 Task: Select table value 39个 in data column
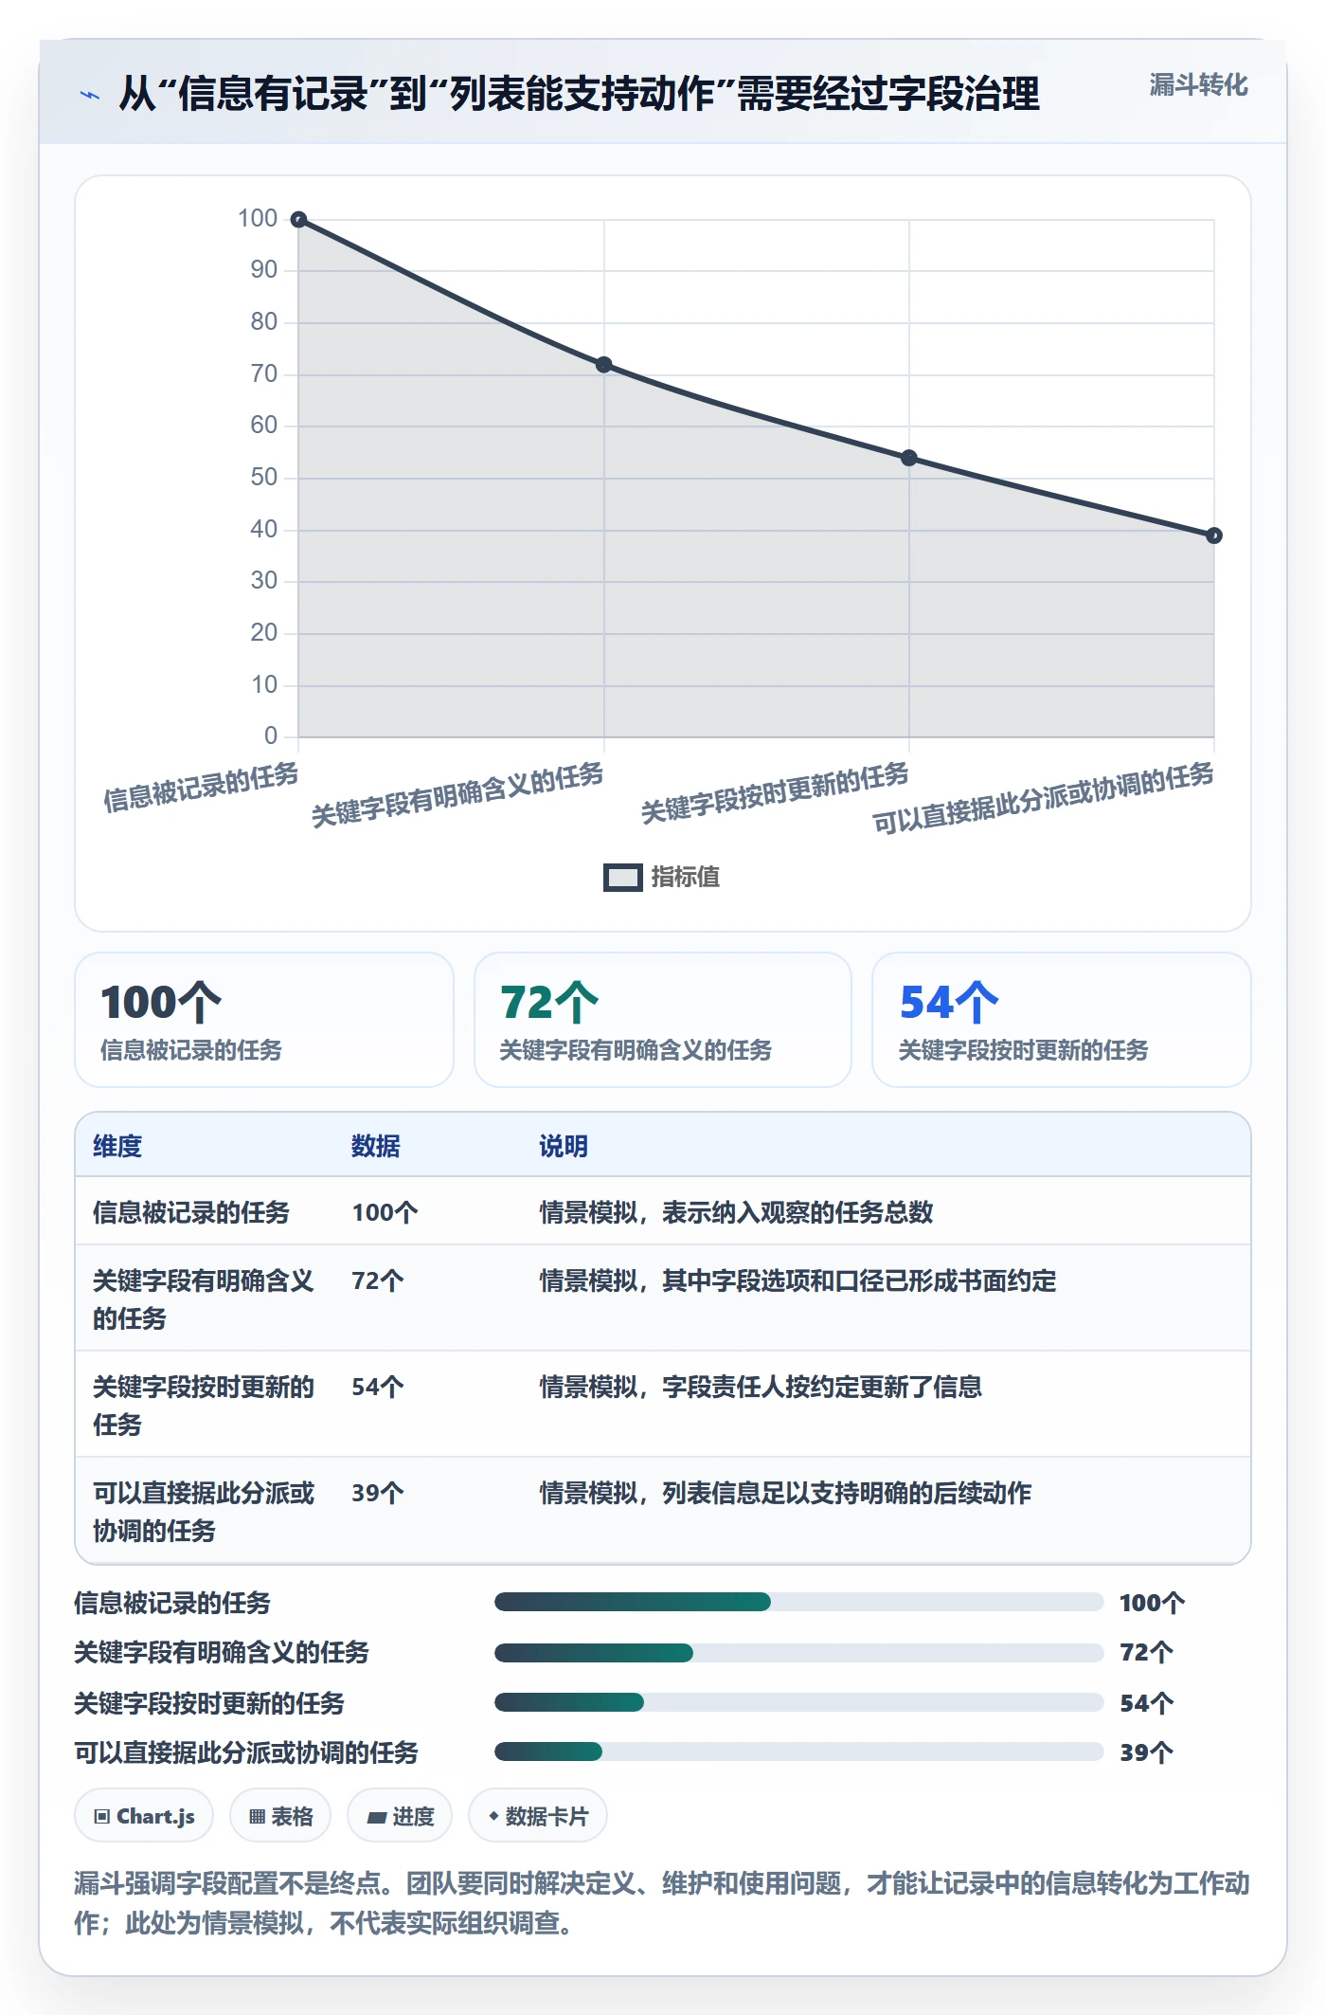(x=378, y=1493)
